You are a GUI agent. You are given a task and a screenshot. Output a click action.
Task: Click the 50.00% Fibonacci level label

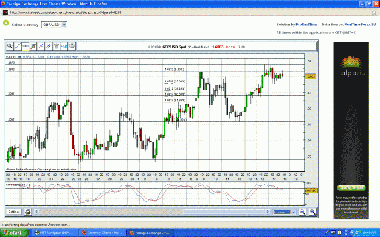point(175,95)
